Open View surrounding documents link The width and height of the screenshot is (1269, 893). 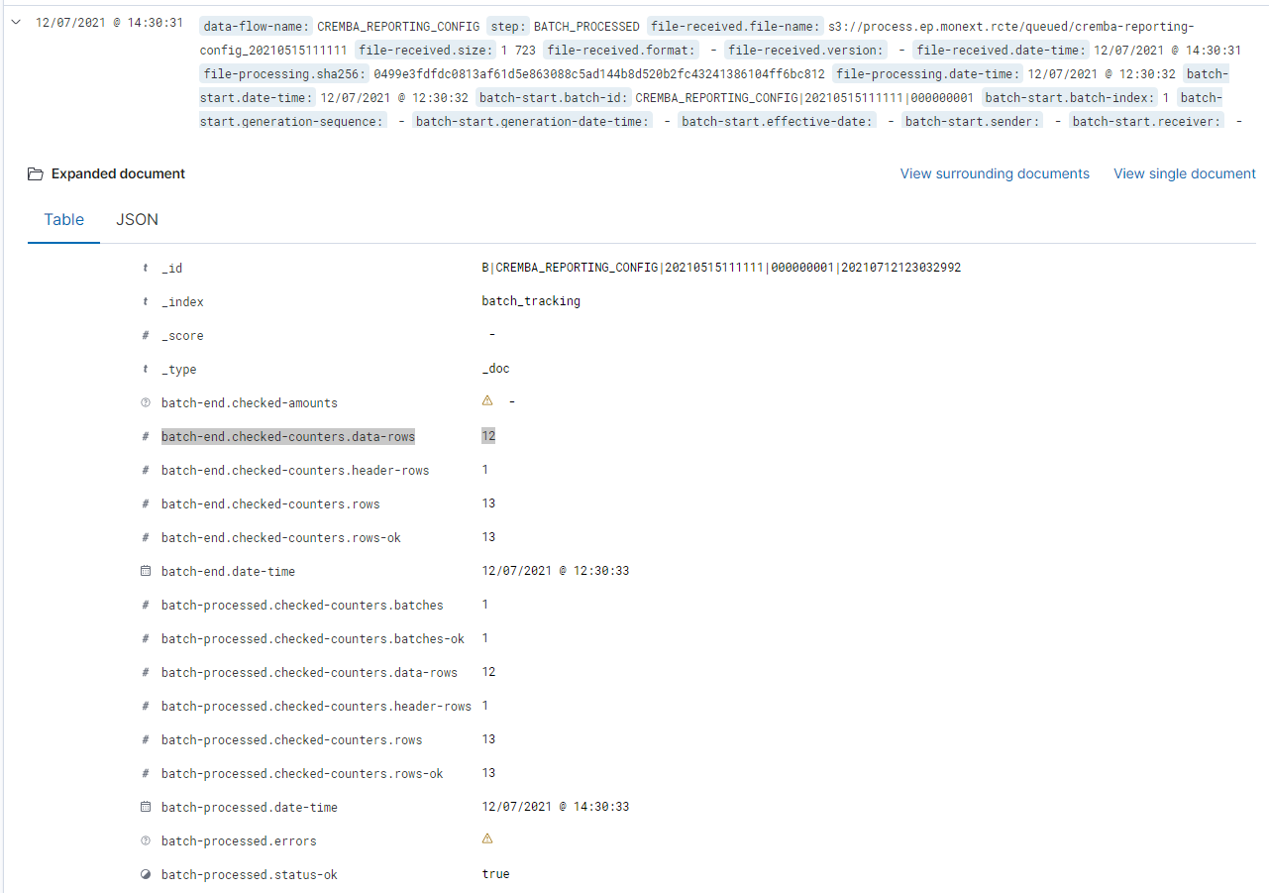tap(994, 173)
